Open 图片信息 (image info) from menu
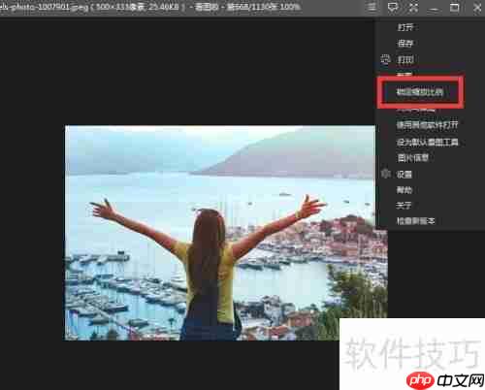485x390 pixels. [x=412, y=158]
